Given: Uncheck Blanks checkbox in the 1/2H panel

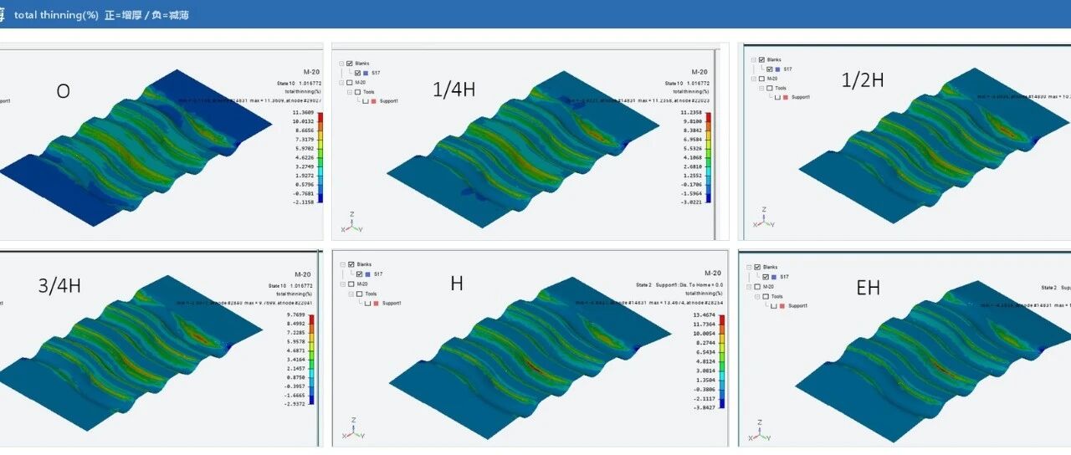Looking at the screenshot, I should coord(761,59).
